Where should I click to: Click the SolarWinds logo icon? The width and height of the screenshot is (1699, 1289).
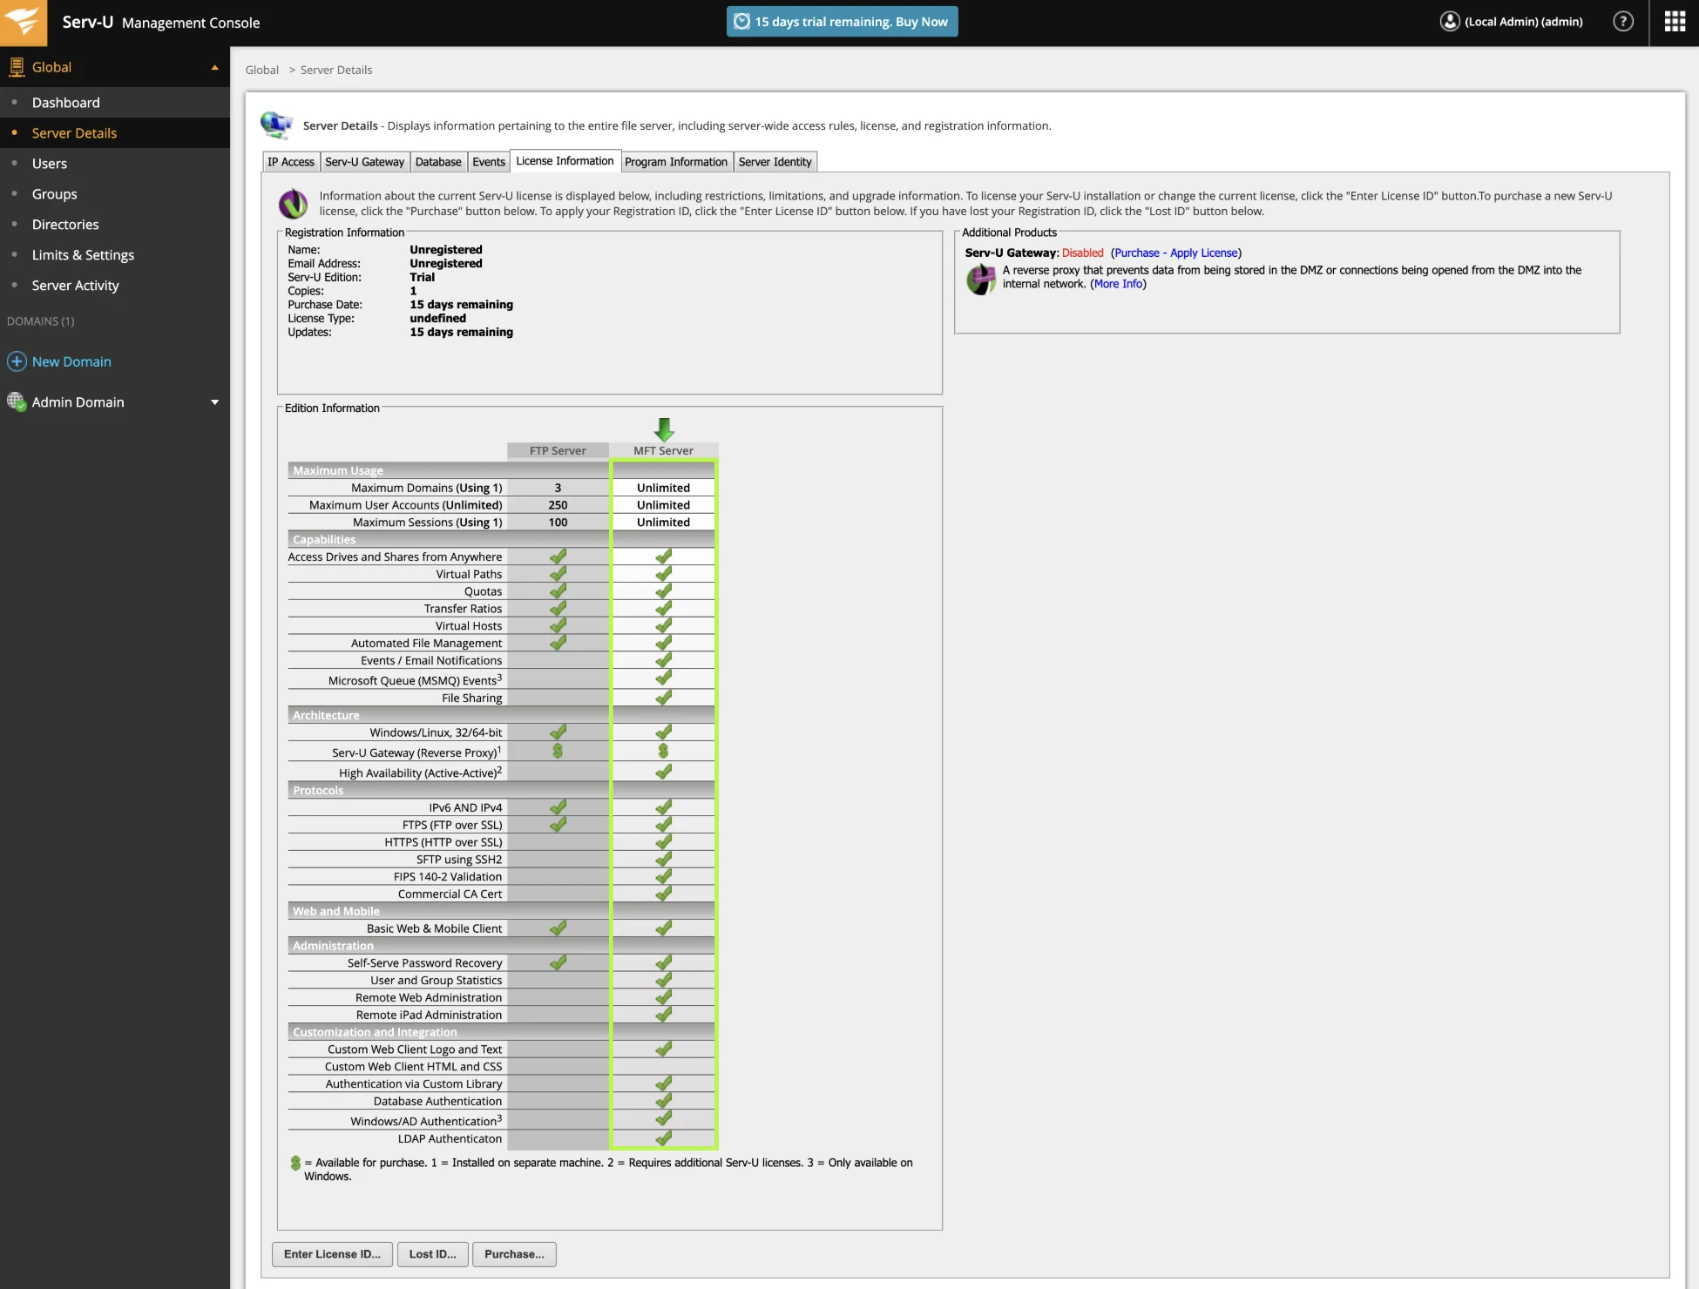(24, 23)
